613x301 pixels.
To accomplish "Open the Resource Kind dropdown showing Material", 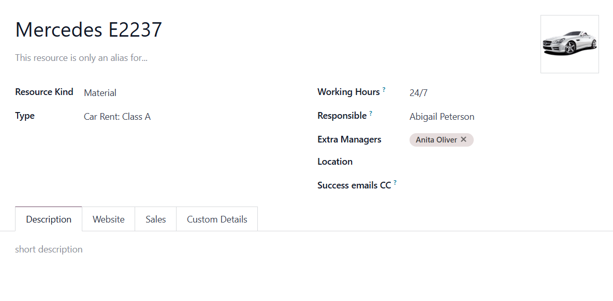I will pyautogui.click(x=191, y=93).
